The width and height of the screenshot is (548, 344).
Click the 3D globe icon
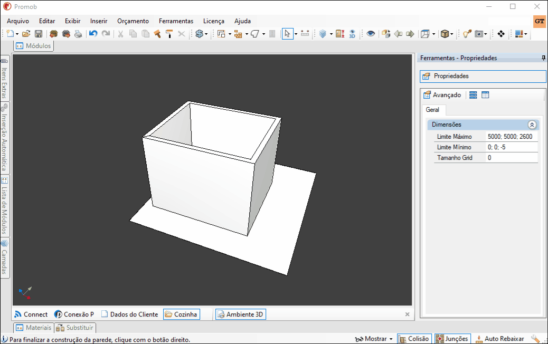(352, 34)
